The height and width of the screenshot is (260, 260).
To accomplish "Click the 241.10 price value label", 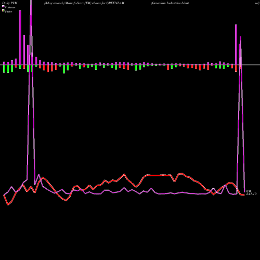I will (251, 194).
